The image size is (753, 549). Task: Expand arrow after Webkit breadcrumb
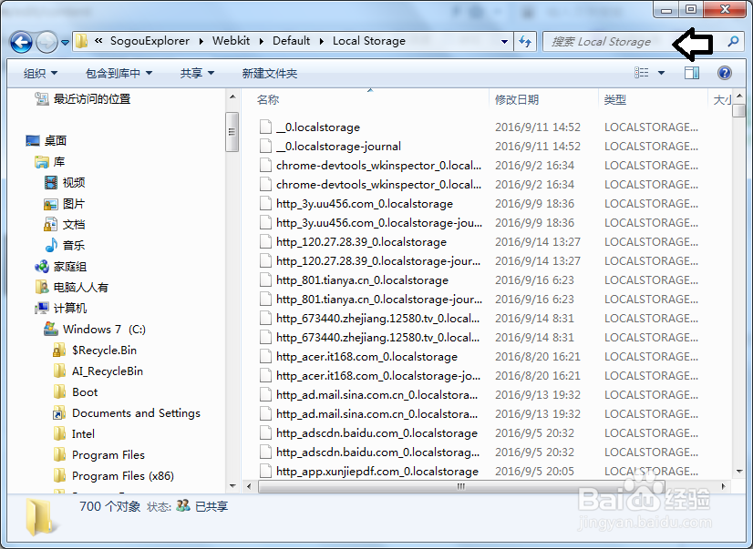(262, 41)
